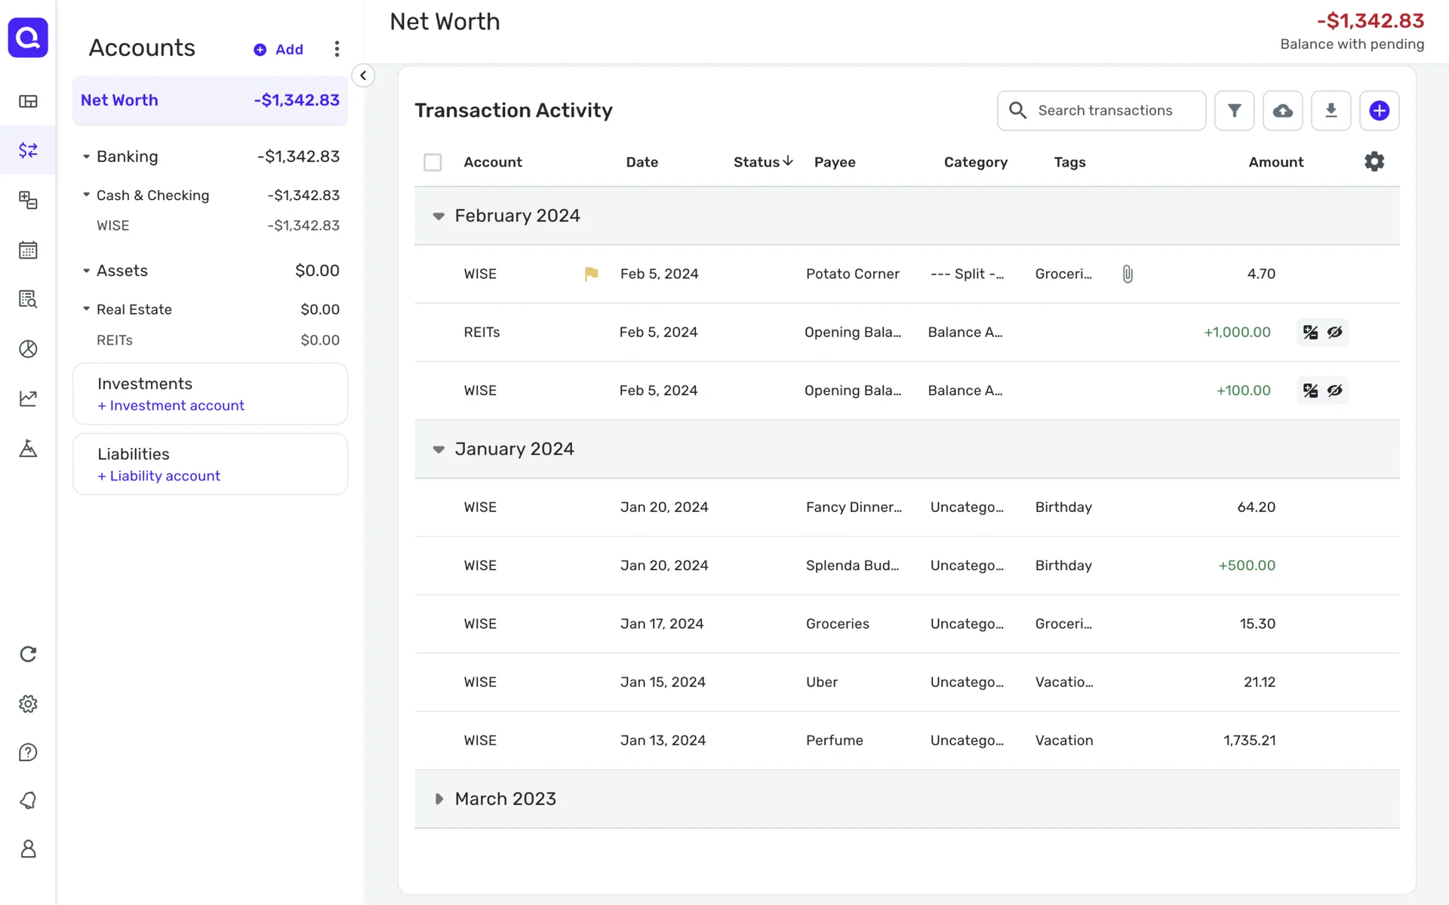This screenshot has height=905, width=1449.
Task: Collapse the February 2024 group
Action: click(438, 216)
